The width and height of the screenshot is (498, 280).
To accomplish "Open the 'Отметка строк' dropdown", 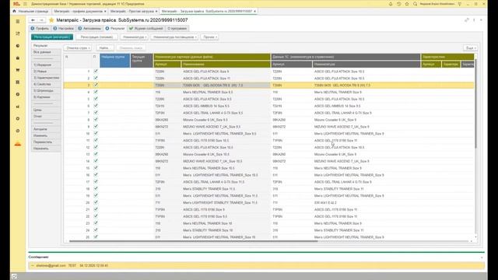I will (x=78, y=48).
